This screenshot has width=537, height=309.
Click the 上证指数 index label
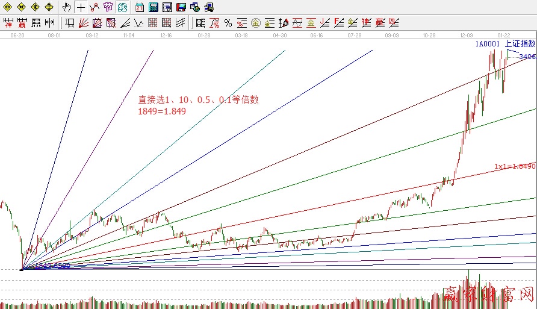coord(520,44)
